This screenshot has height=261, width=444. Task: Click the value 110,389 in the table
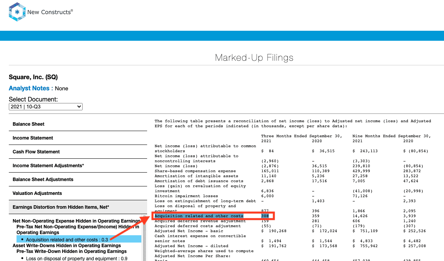click(321, 171)
